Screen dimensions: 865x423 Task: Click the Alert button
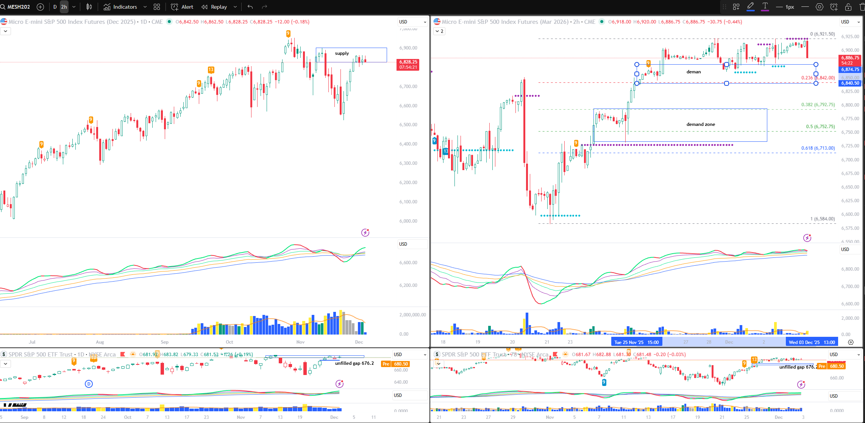pyautogui.click(x=182, y=7)
